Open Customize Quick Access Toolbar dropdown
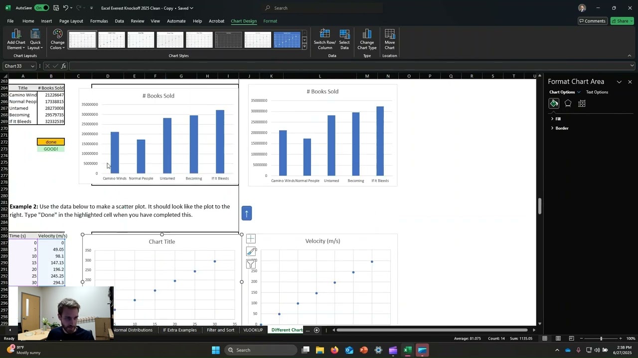 click(x=91, y=8)
